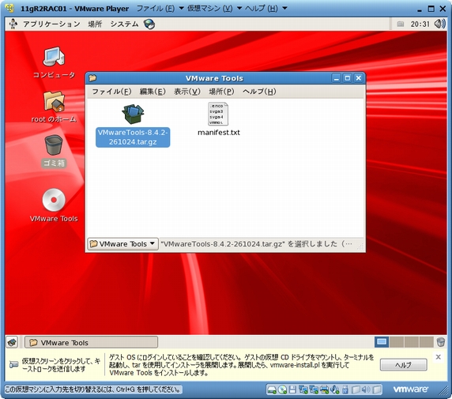Image resolution: width=452 pixels, height=399 pixels.
Task: Click the show desktop icon in bottom panel
Action: pyautogui.click(x=12, y=342)
